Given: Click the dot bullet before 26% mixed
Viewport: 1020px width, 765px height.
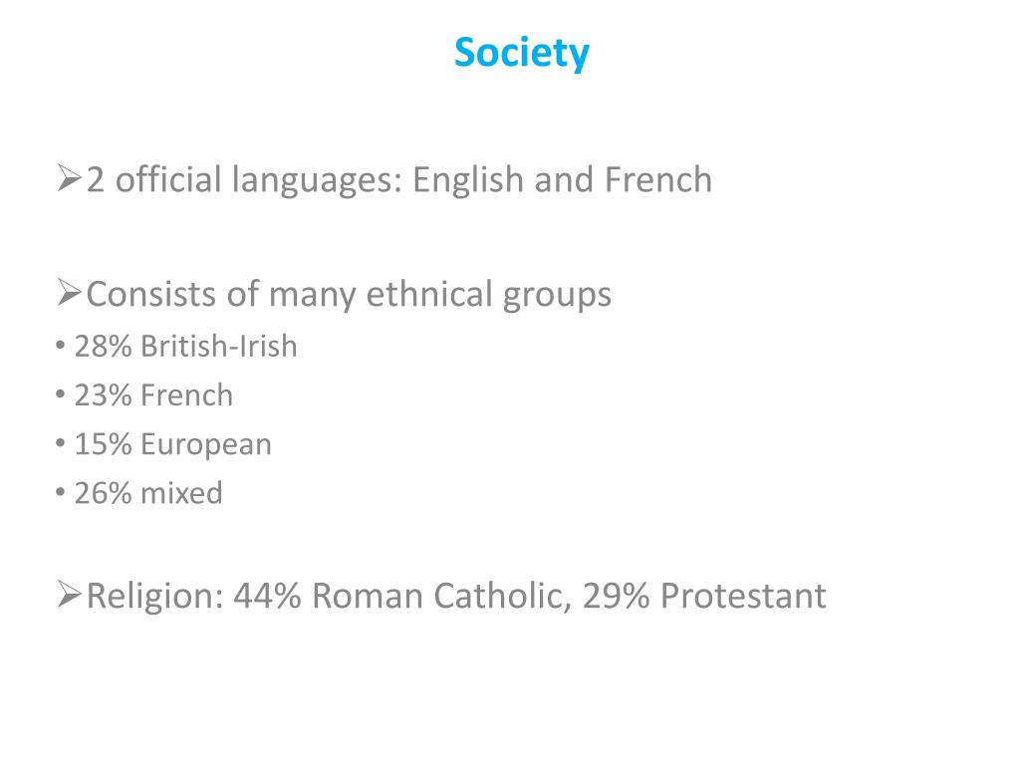Looking at the screenshot, I should 61,492.
